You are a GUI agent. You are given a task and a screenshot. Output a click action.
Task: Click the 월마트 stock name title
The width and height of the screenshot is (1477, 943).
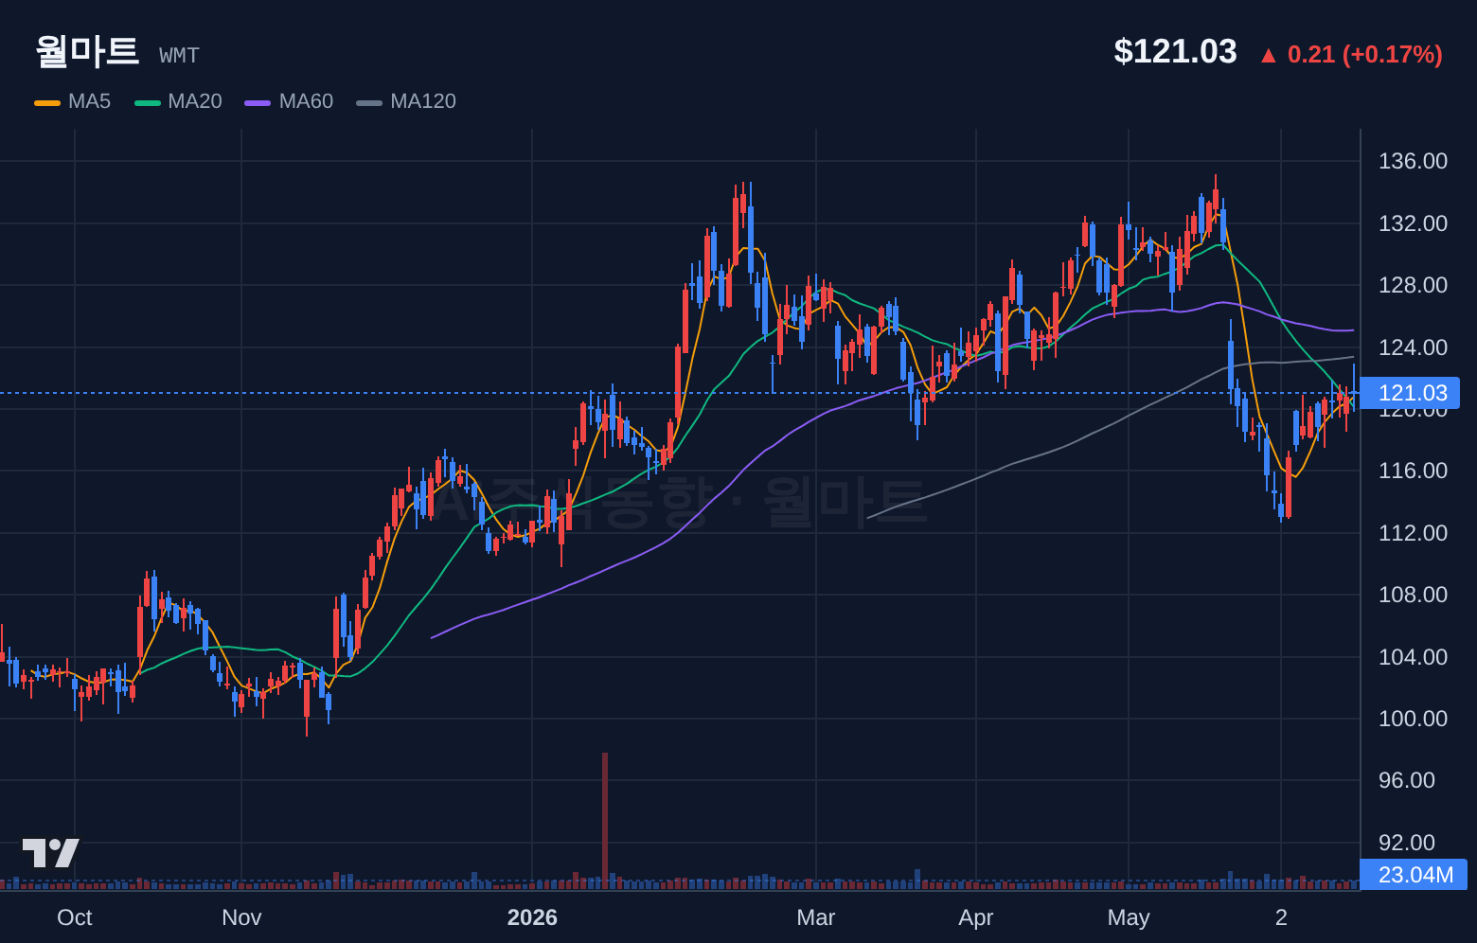pos(87,51)
